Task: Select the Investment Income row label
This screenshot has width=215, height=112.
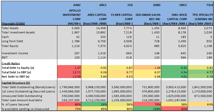Action: (x=15, y=53)
